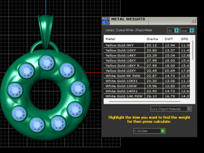Sort by the Metal column header
Image resolution: width=204 pixels, height=153 pixels.
tap(124, 39)
